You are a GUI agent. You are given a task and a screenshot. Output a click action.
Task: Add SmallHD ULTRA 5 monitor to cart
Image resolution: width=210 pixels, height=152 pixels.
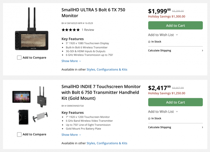[x=175, y=25]
